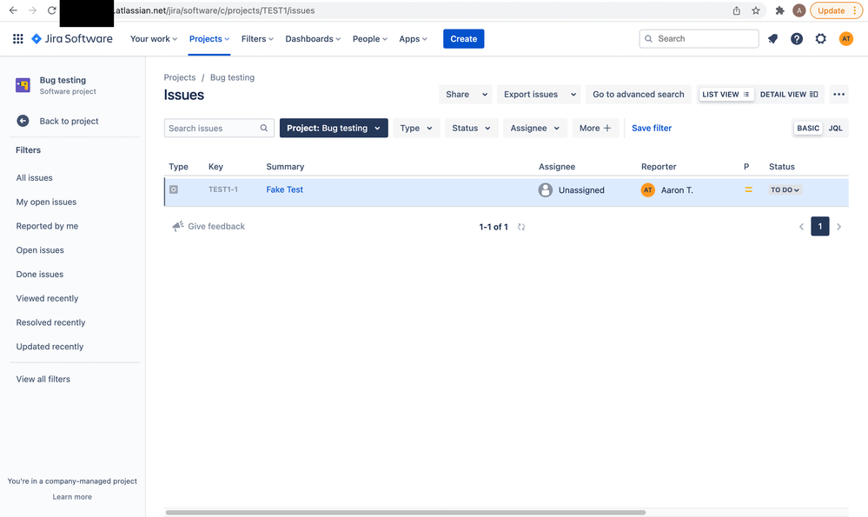Expand the Type filter dropdown

[416, 128]
